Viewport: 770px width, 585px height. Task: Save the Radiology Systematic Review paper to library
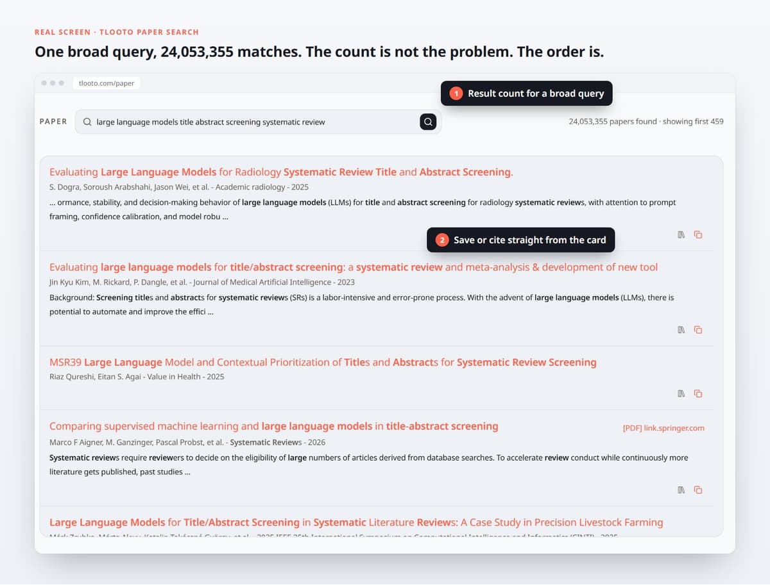[681, 235]
